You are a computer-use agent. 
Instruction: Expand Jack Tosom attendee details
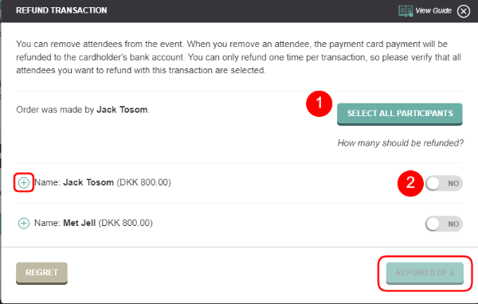click(24, 183)
